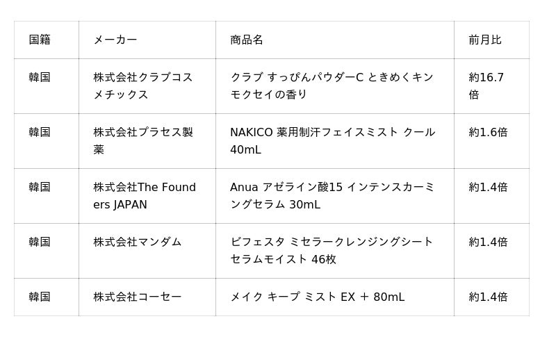Click 韓国 in the クラブコスメチックス row

[40, 77]
